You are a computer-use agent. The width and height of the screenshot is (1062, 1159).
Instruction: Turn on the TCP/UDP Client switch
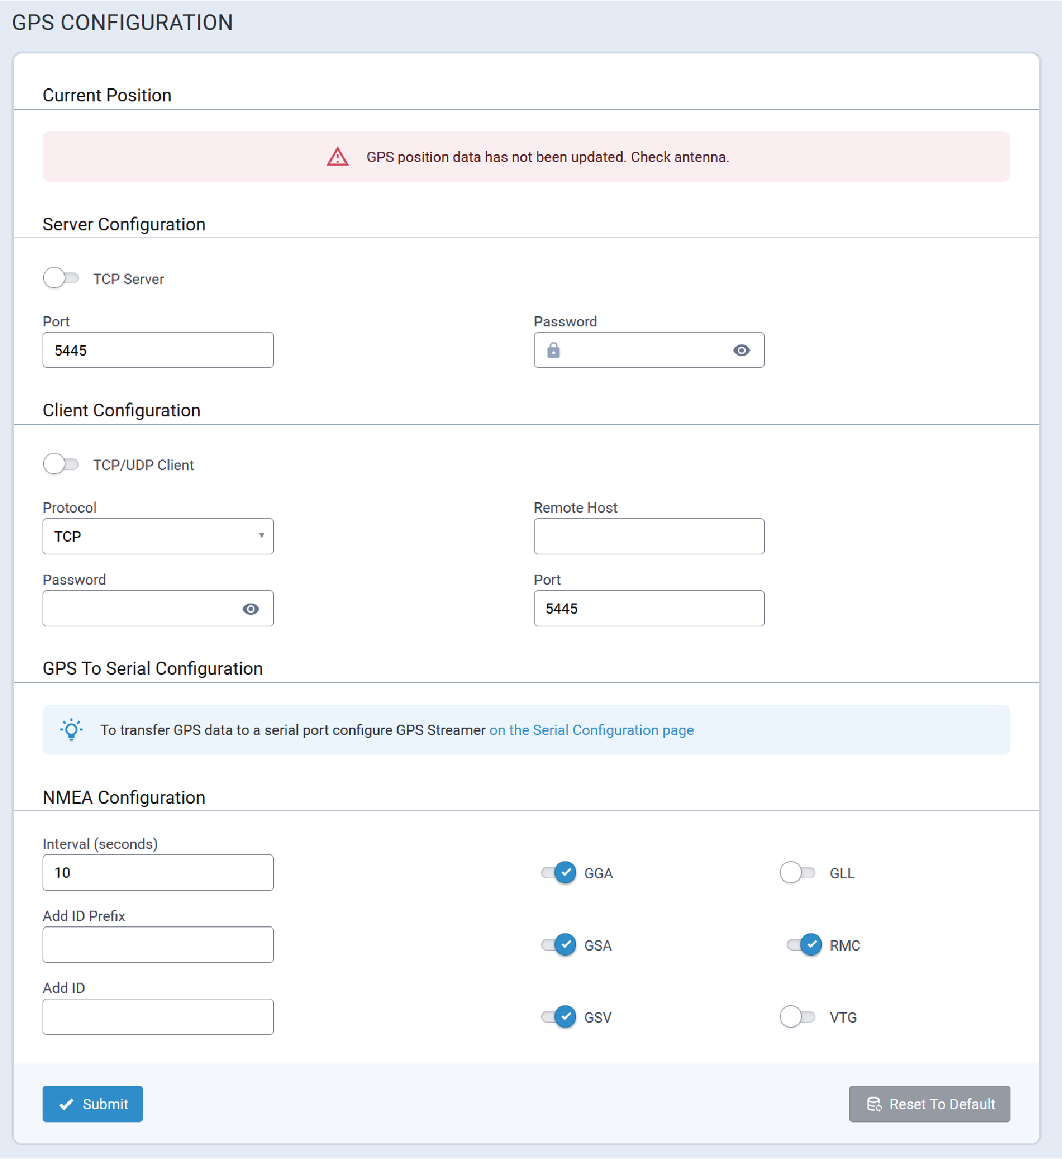click(61, 464)
